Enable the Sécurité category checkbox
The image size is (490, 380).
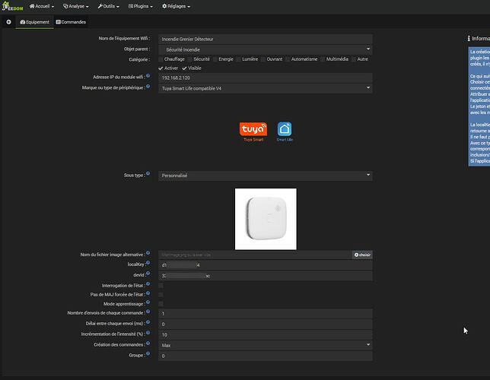pyautogui.click(x=189, y=59)
